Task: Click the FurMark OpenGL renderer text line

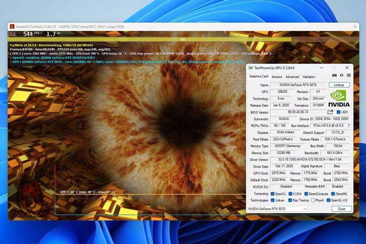Action: coord(52,58)
